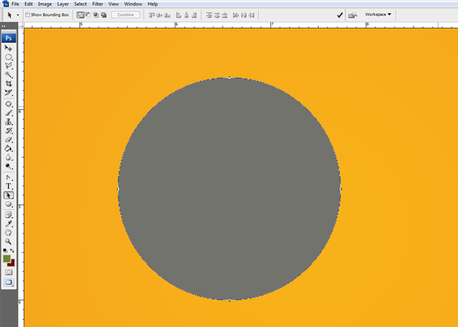Open the Filter menu
The image size is (458, 327).
(x=97, y=4)
